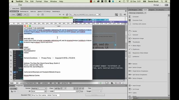Click the device preview icon in status bar

(x=107, y=83)
